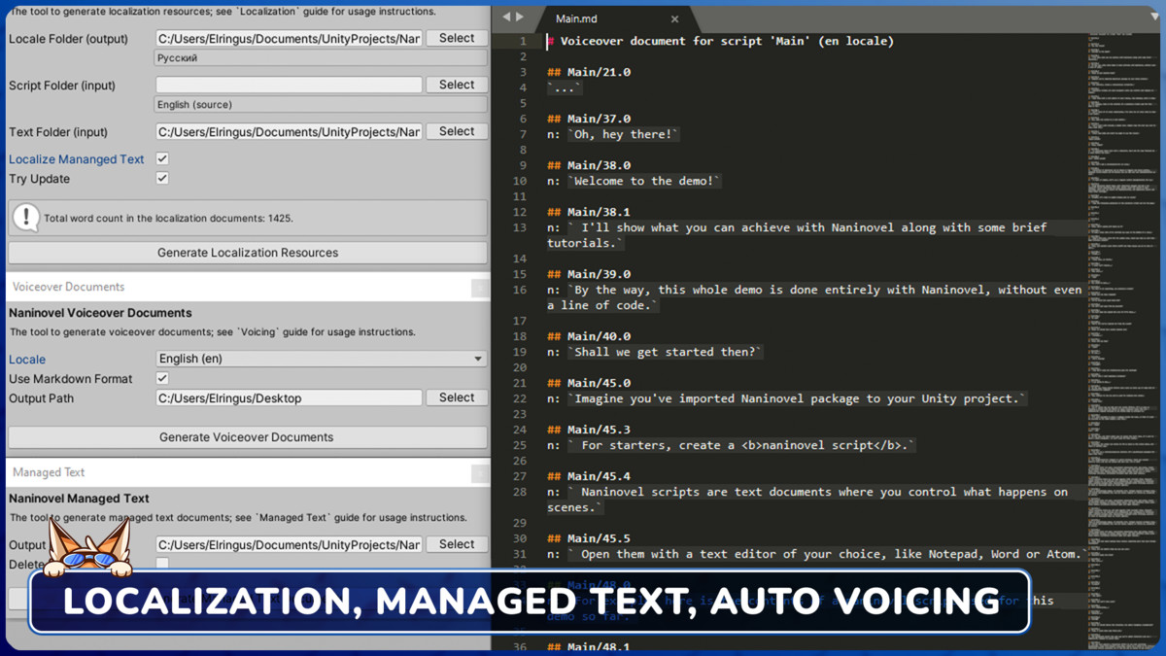The image size is (1166, 656).
Task: Disable the Try Update checkbox
Action: 162,178
